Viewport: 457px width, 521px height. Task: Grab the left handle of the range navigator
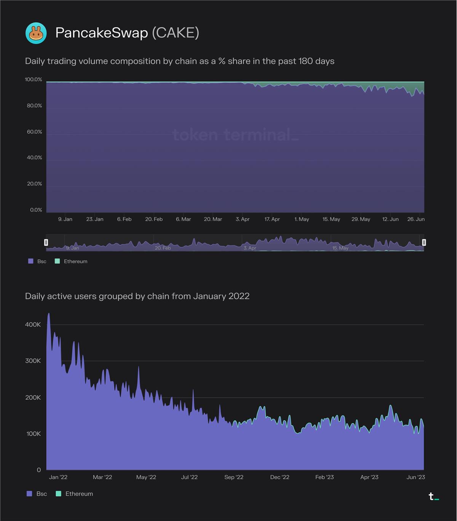tap(46, 242)
